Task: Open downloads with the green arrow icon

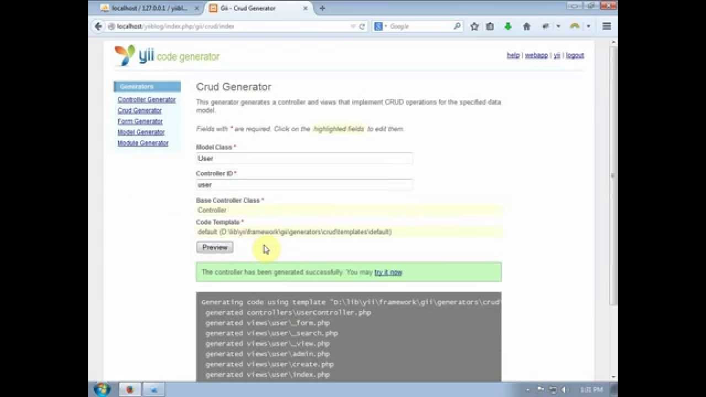Action: coord(508,26)
